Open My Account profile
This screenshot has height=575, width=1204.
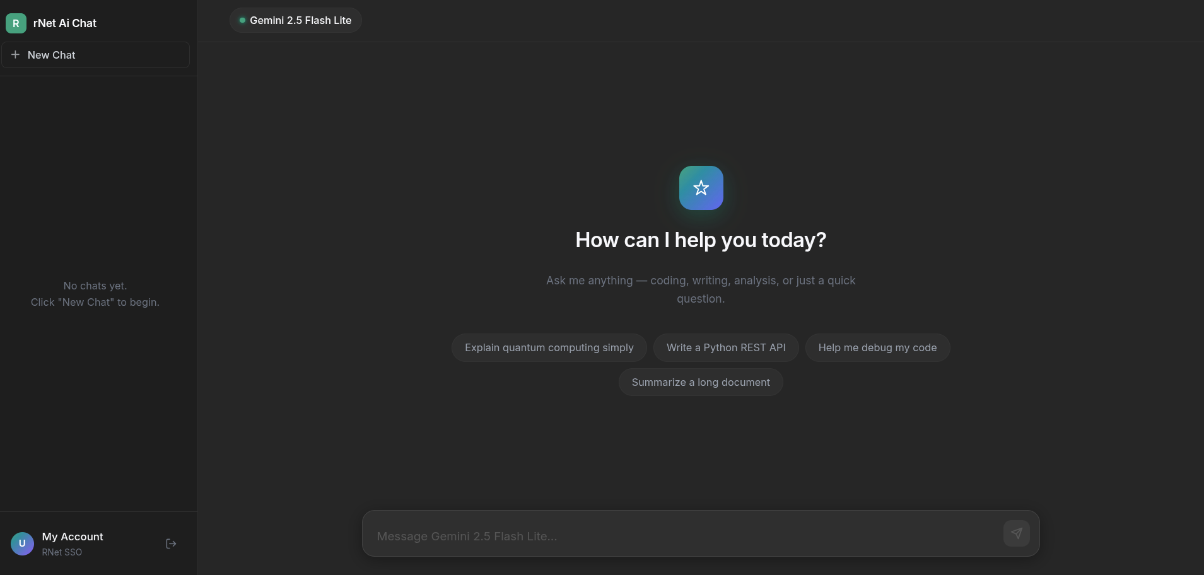(73, 537)
